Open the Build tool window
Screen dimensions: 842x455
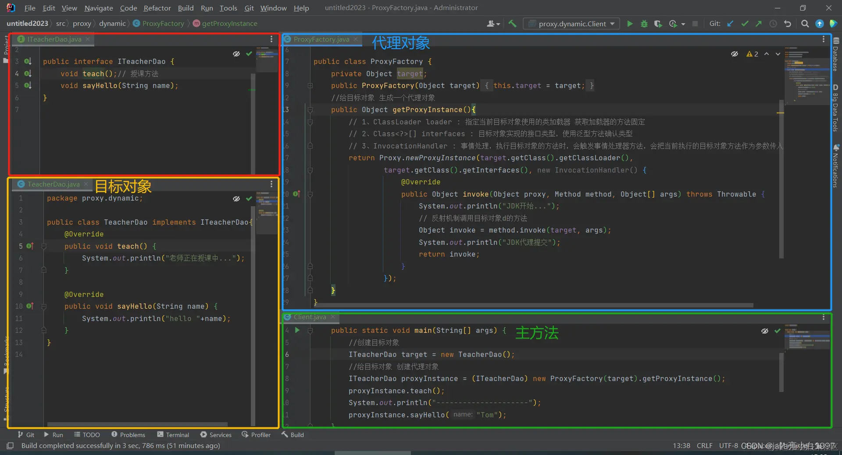[x=293, y=435]
